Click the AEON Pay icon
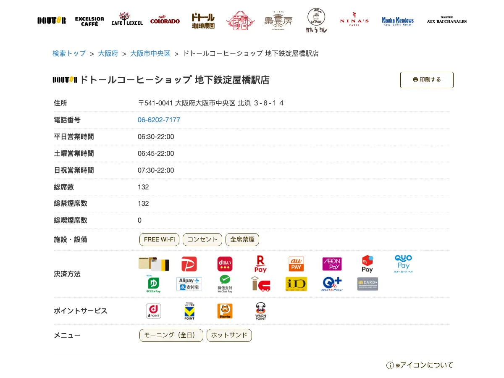Image resolution: width=504 pixels, height=378 pixels. tap(332, 264)
